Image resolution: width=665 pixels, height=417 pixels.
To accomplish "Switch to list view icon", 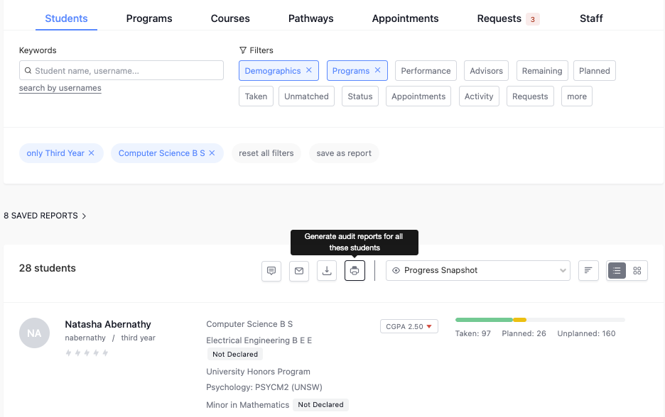I will (617, 270).
